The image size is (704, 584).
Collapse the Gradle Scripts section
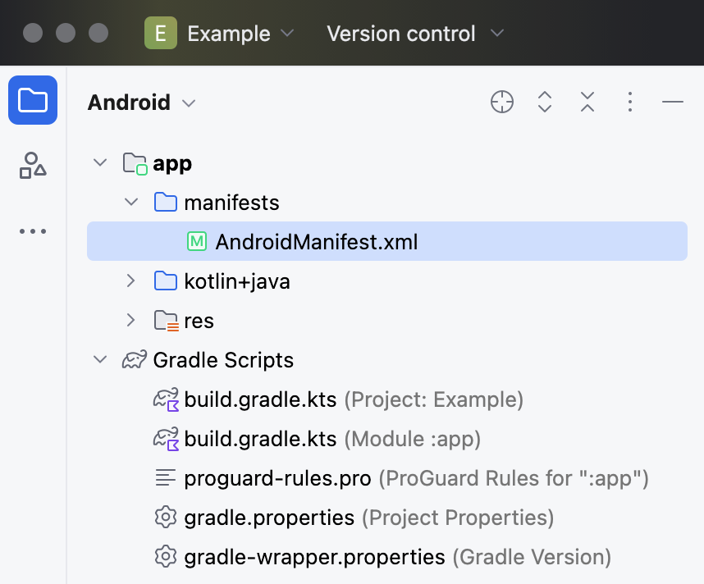click(x=100, y=360)
